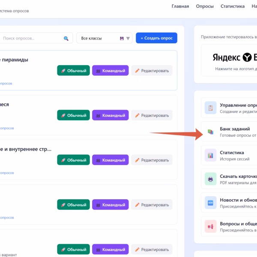Click the Скачать карточки printer icon

coord(211,179)
